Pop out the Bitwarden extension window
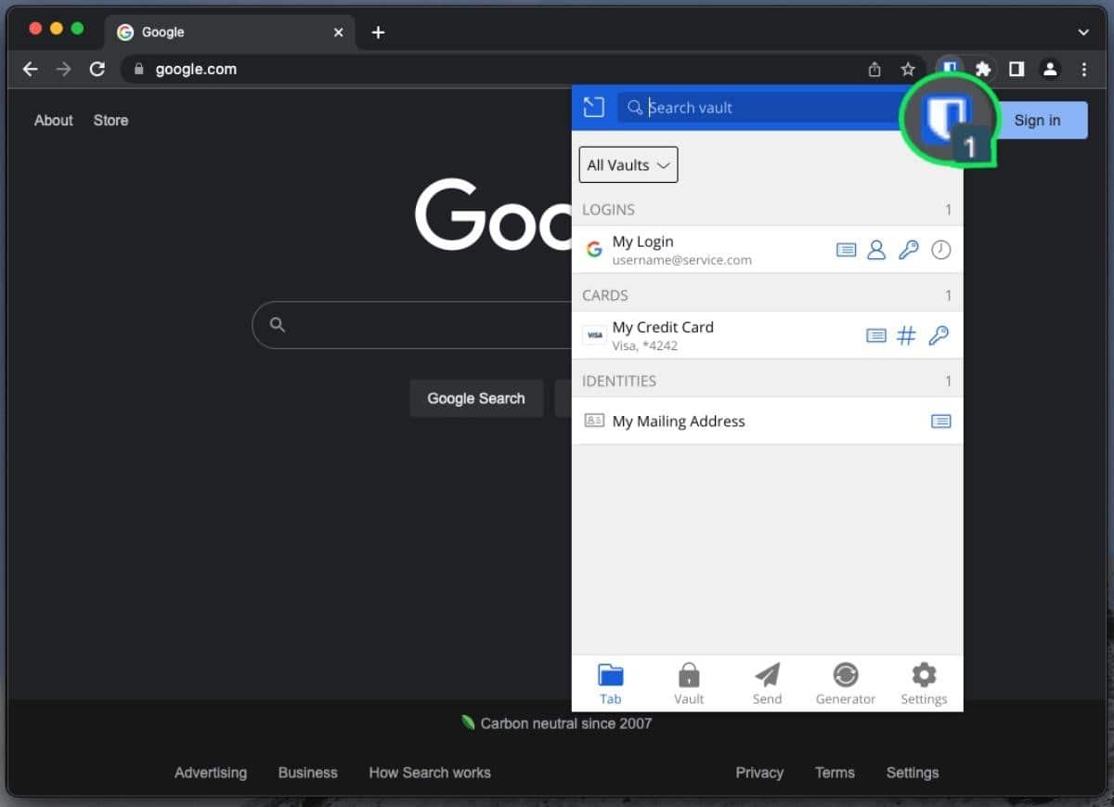Image resolution: width=1114 pixels, height=807 pixels. pos(593,107)
